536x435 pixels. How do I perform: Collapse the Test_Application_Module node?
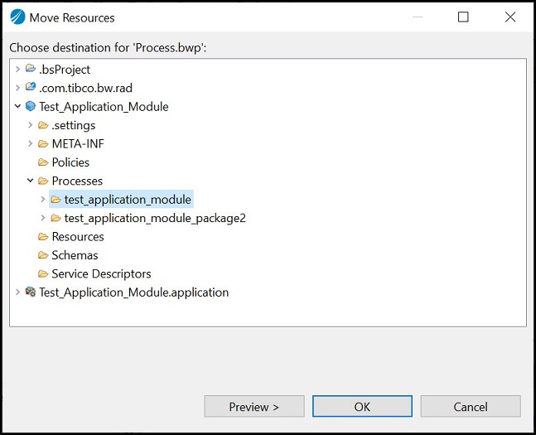(17, 106)
